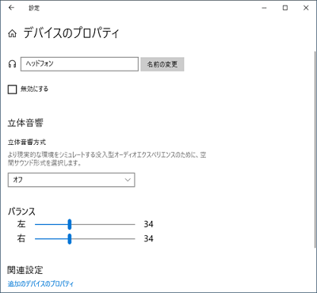The width and height of the screenshot is (317, 293).
Task: Open Settings home via house icon
Action: pyautogui.click(x=12, y=34)
